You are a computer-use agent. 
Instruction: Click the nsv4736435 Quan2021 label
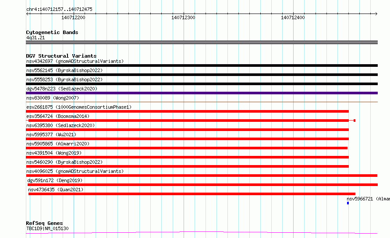pyautogui.click(x=56, y=190)
